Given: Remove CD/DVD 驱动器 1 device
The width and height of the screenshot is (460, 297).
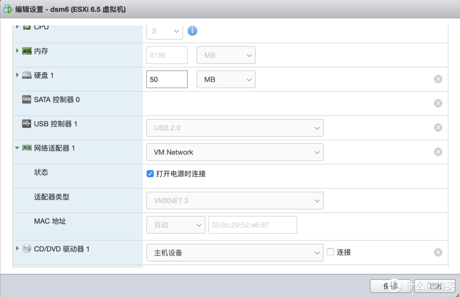Looking at the screenshot, I should point(438,252).
